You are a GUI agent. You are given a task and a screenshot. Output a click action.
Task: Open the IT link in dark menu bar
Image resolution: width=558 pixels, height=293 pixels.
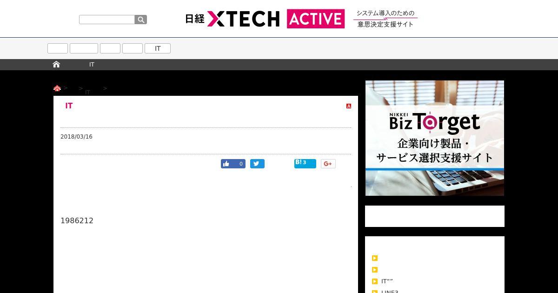click(92, 65)
